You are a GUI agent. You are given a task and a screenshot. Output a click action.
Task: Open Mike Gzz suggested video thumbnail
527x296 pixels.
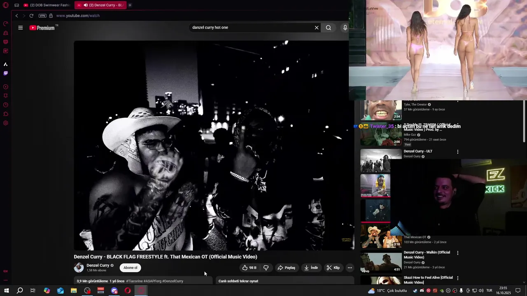[x=381, y=135]
